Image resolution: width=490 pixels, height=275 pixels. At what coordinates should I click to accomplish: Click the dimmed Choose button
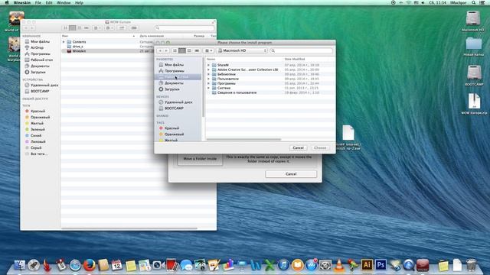320,147
